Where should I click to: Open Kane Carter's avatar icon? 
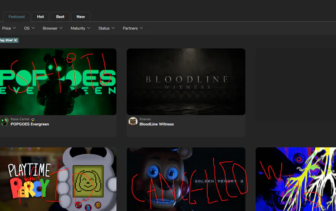point(4,121)
